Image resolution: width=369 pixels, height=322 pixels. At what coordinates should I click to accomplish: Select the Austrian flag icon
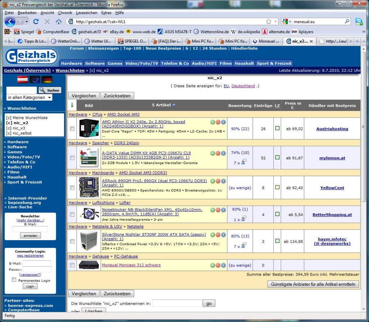[x=23, y=80]
